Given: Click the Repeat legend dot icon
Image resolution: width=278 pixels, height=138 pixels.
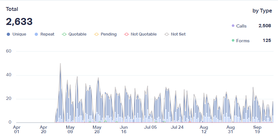Looking at the screenshot, I should 36,34.
